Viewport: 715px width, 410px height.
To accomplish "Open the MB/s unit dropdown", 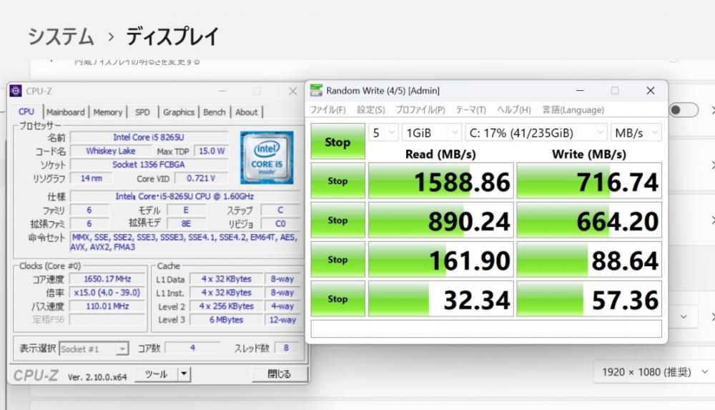I will (x=636, y=133).
